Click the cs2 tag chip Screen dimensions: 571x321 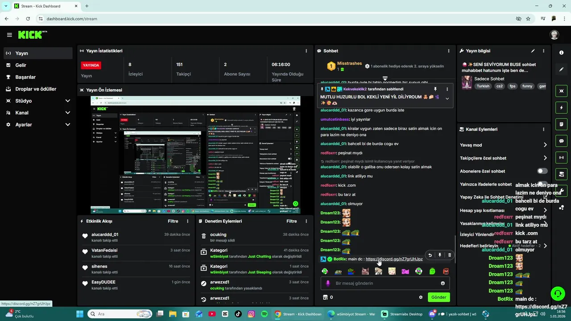499,86
